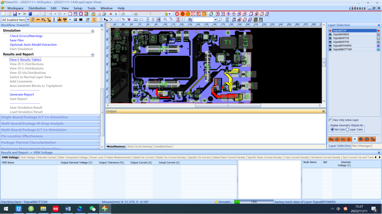Screen dimensions: 382x214
Task: Click the circular plus zoom icon
Action: (x=228, y=14)
